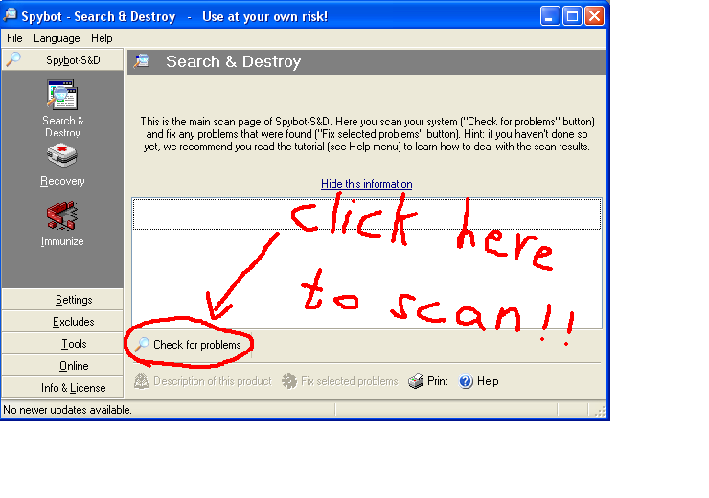
Task: Open the Immunize brick wall icon
Action: (x=62, y=215)
